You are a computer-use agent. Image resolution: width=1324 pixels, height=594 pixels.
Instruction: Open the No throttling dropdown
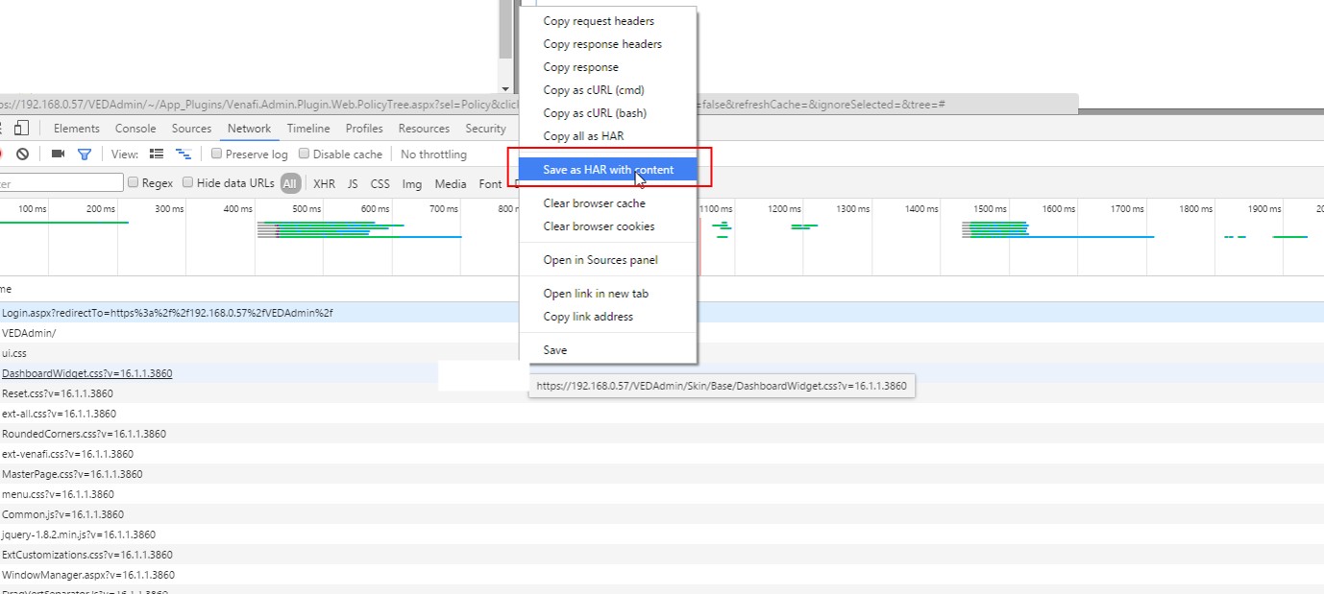[433, 154]
